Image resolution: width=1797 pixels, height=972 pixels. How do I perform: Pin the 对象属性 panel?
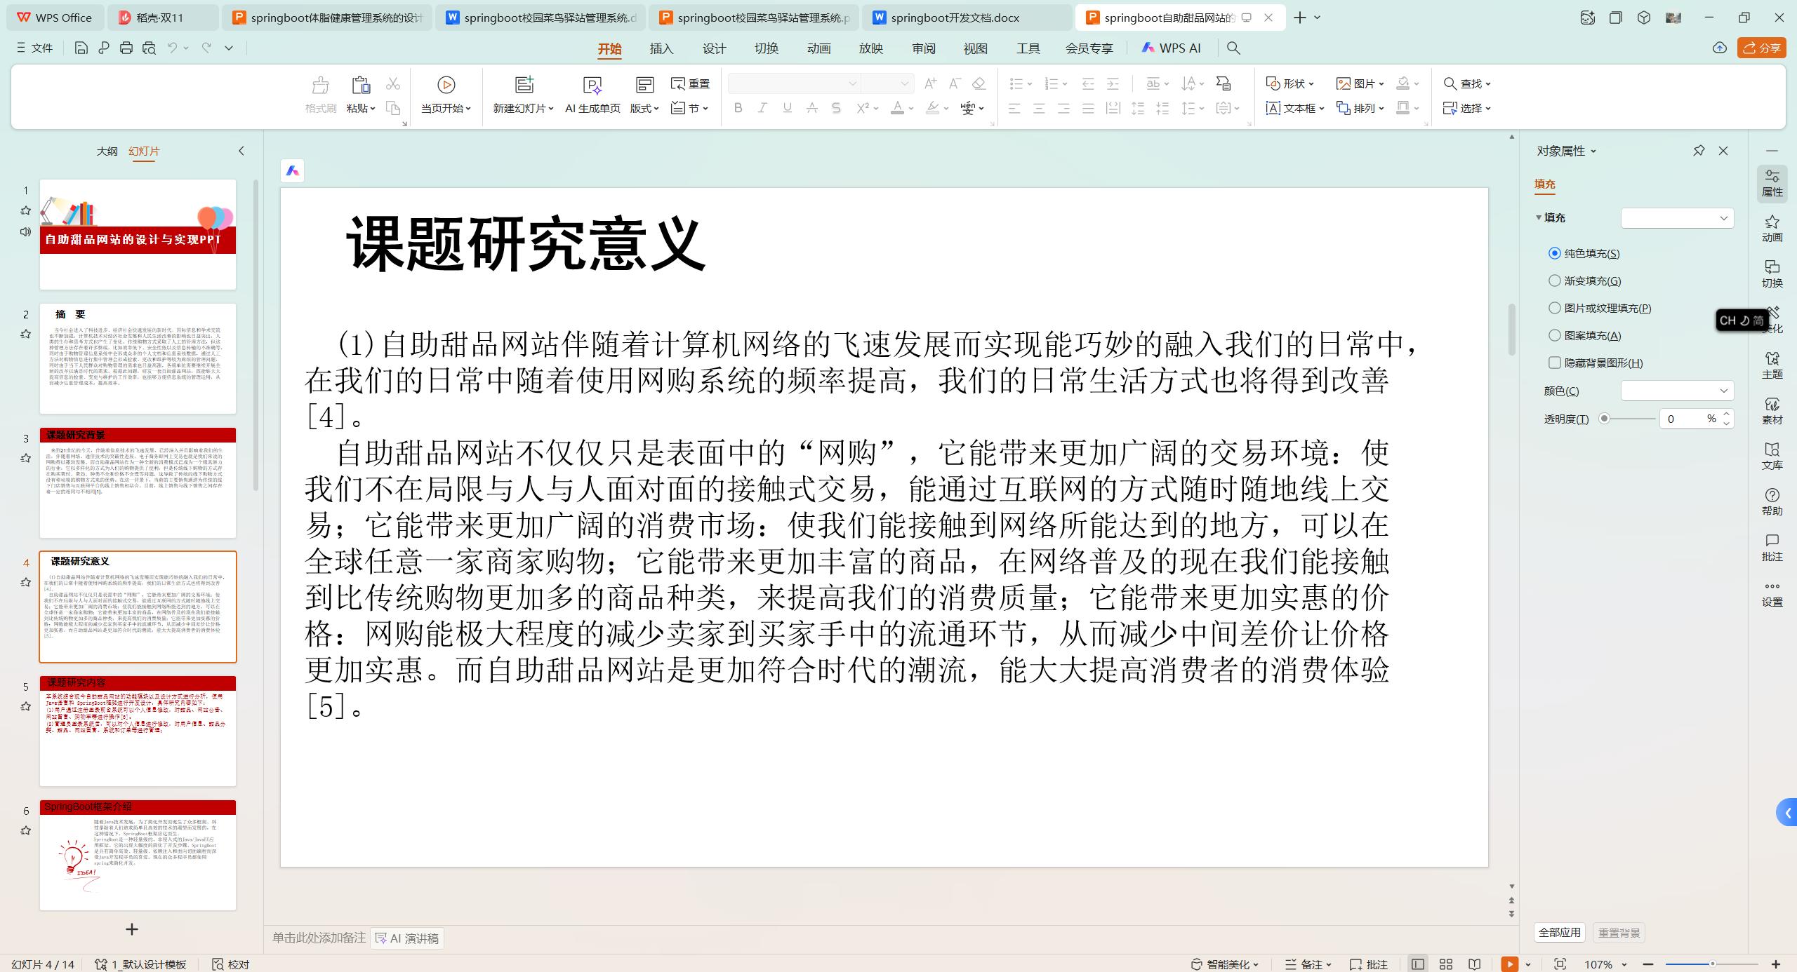[1699, 151]
